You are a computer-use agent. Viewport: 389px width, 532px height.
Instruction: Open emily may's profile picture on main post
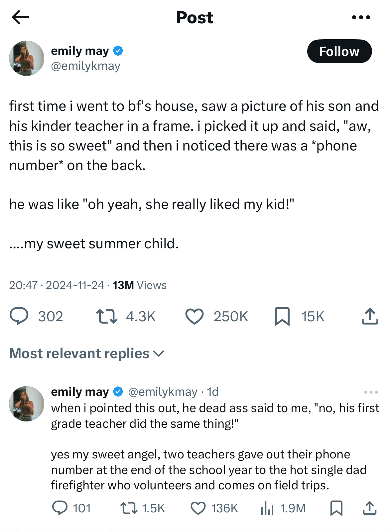click(27, 58)
